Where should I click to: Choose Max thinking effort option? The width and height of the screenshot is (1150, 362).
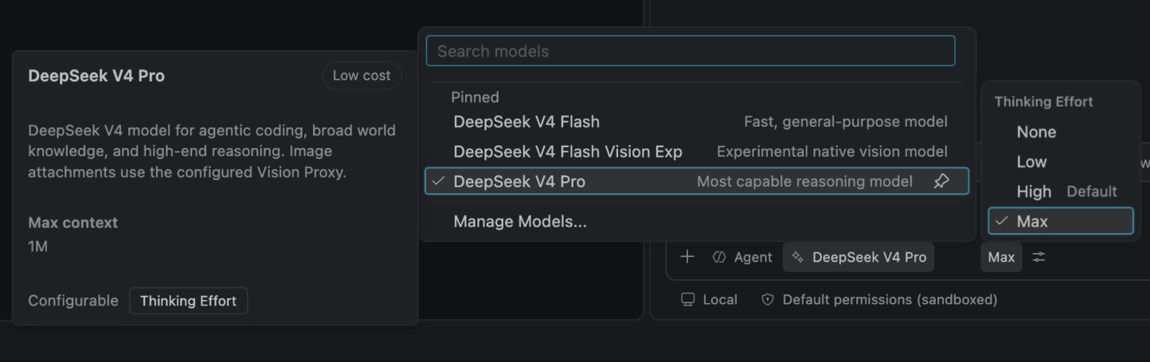click(1061, 221)
